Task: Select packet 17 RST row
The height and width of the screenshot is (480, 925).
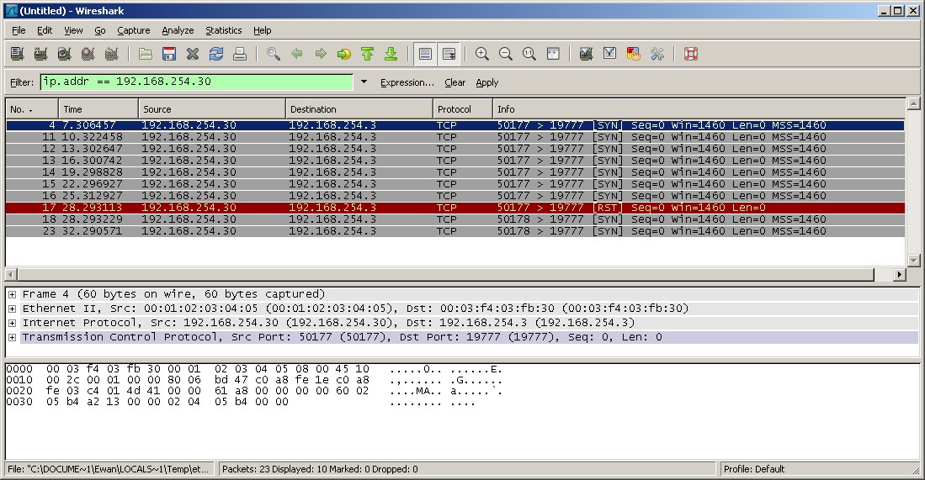Action: [x=455, y=208]
